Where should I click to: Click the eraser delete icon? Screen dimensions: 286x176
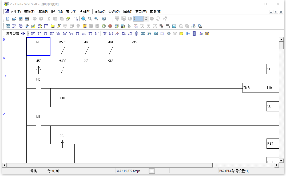(x=68, y=19)
